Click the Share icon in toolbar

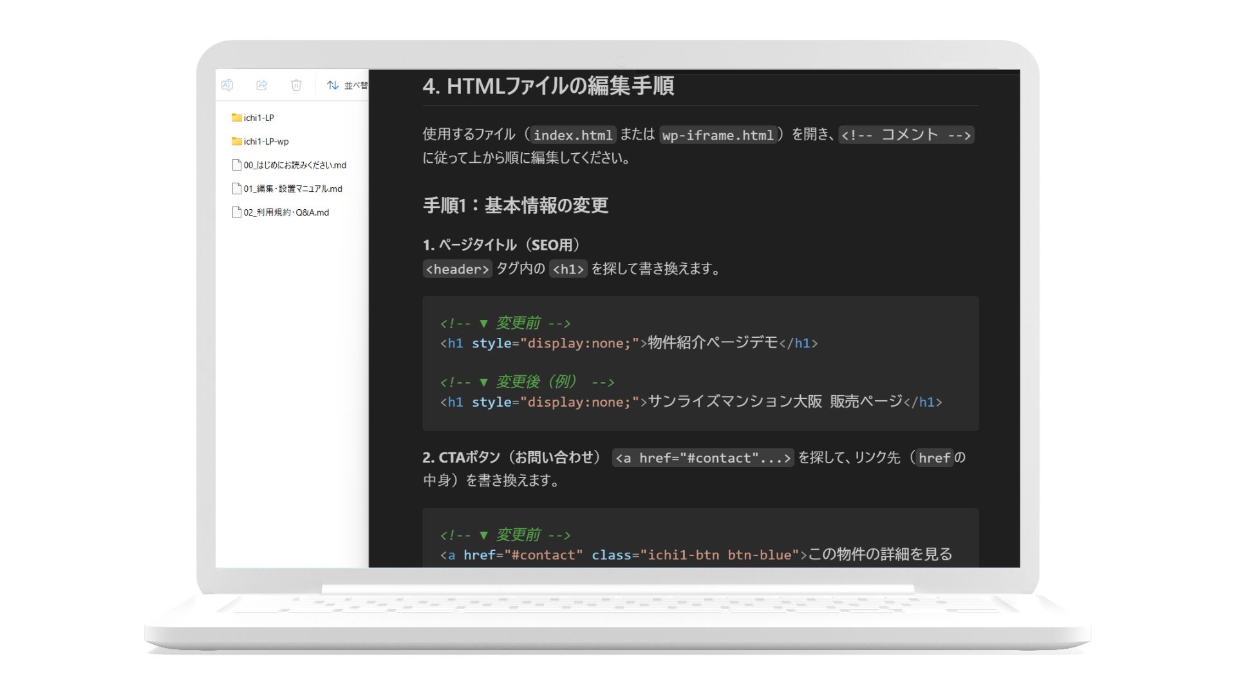261,85
